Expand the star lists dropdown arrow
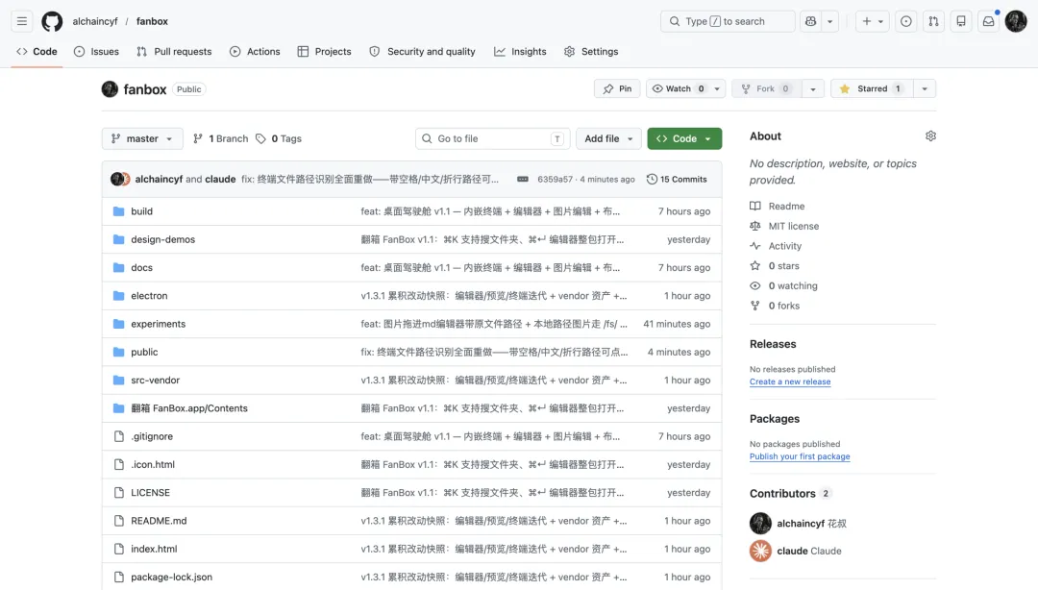 click(925, 88)
